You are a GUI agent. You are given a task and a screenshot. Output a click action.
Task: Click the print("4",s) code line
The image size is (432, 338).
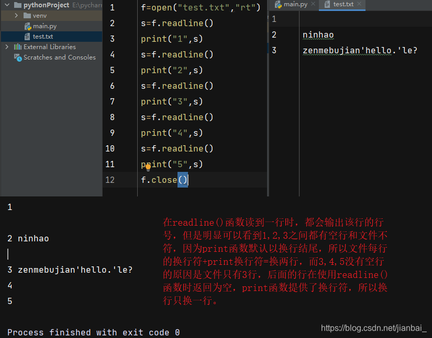click(172, 133)
